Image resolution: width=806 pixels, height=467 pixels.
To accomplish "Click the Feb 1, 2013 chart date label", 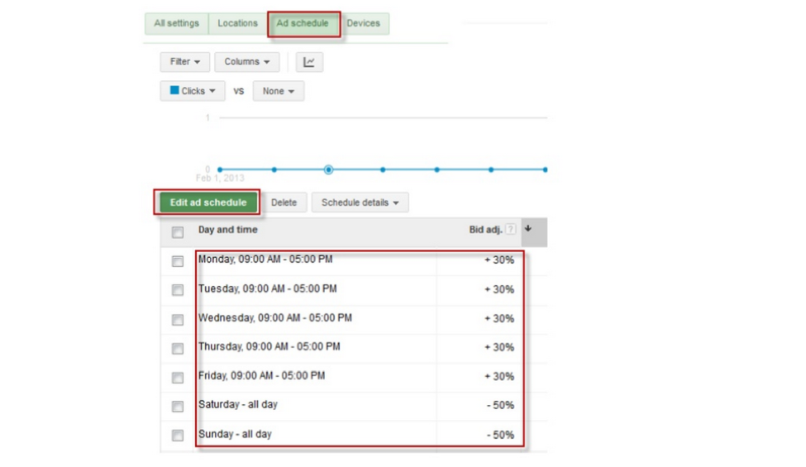I will click(220, 179).
